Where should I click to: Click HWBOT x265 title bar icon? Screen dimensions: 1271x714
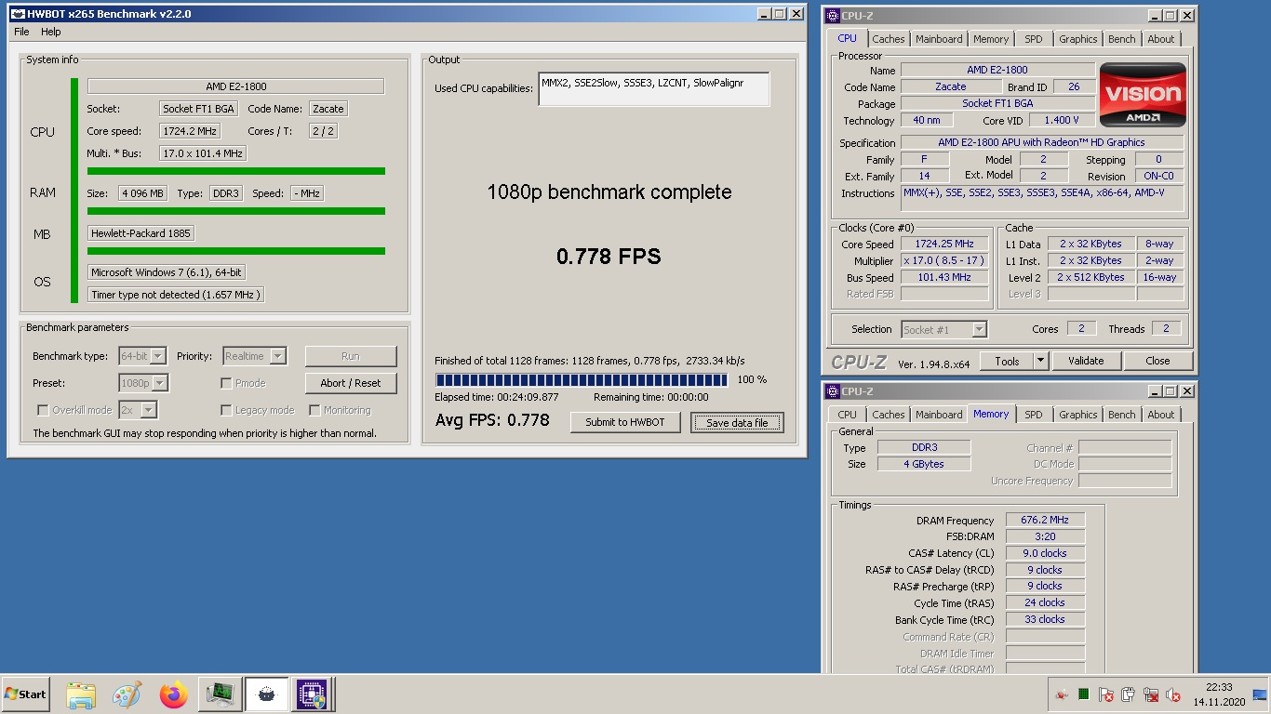tap(18, 14)
